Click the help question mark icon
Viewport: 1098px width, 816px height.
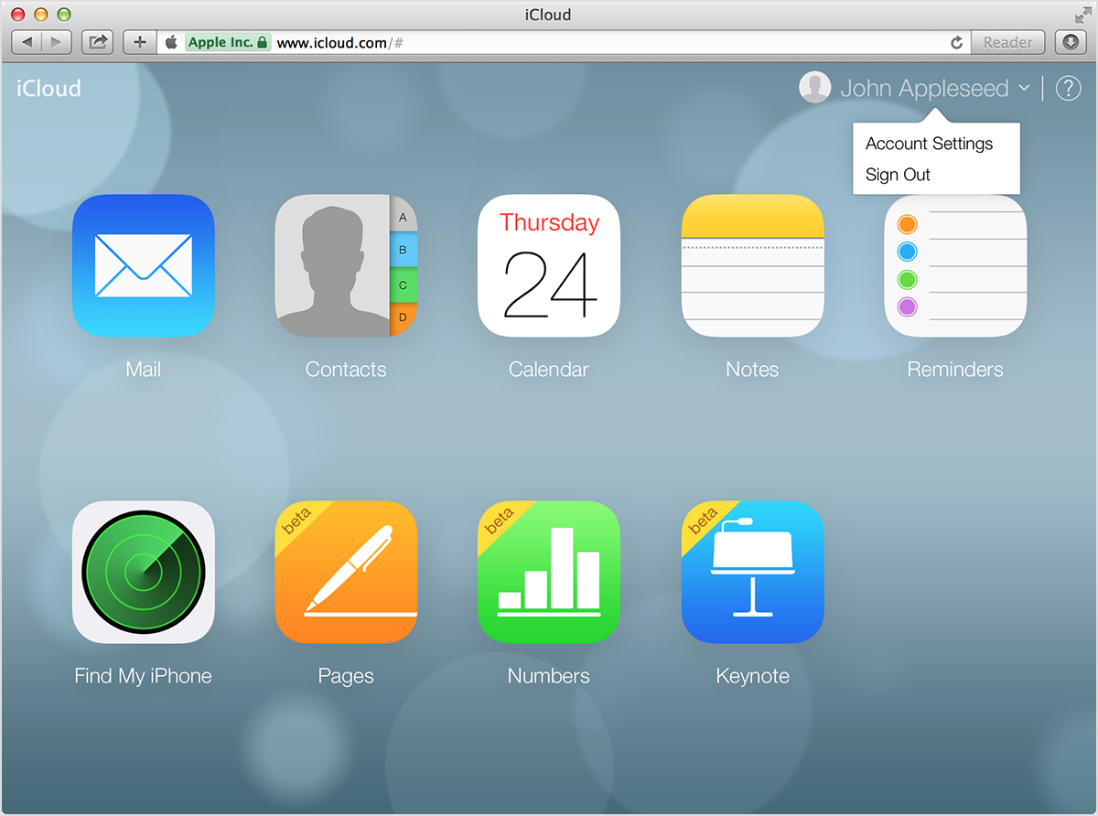point(1068,89)
